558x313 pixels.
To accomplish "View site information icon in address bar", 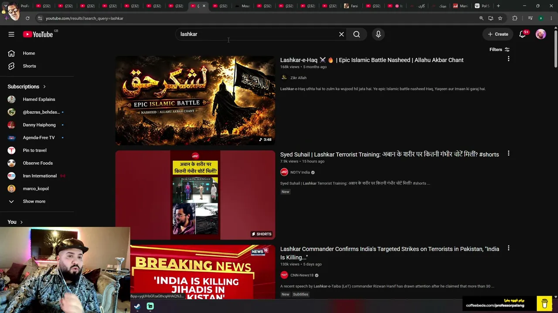I will click(40, 18).
